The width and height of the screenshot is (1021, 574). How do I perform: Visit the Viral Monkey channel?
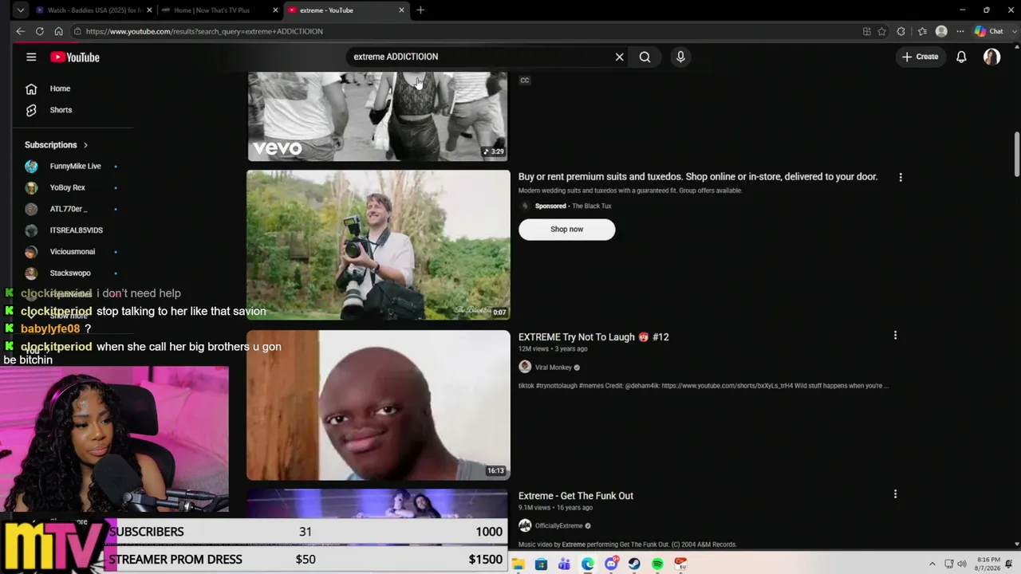[553, 368]
